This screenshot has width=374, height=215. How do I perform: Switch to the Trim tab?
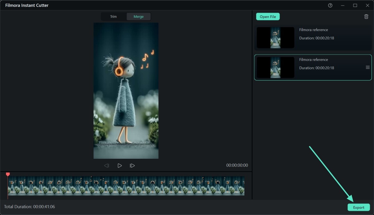[114, 17]
